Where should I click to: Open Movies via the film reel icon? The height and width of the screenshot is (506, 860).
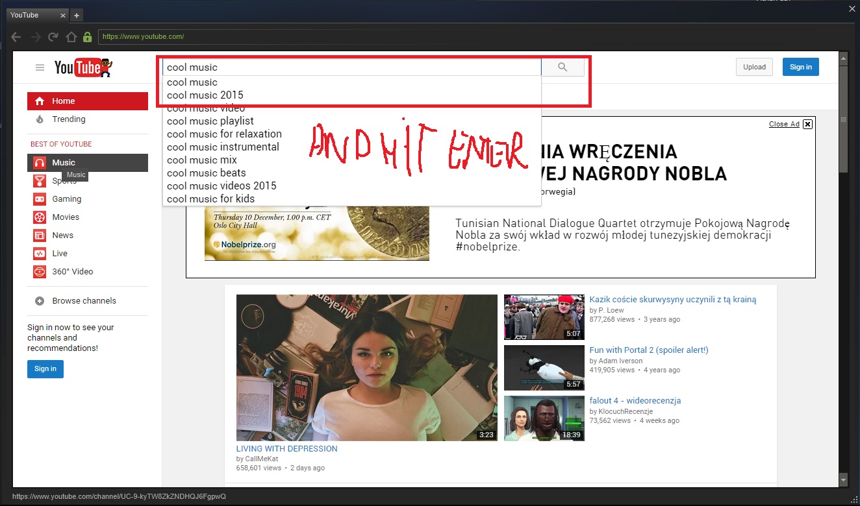click(40, 217)
